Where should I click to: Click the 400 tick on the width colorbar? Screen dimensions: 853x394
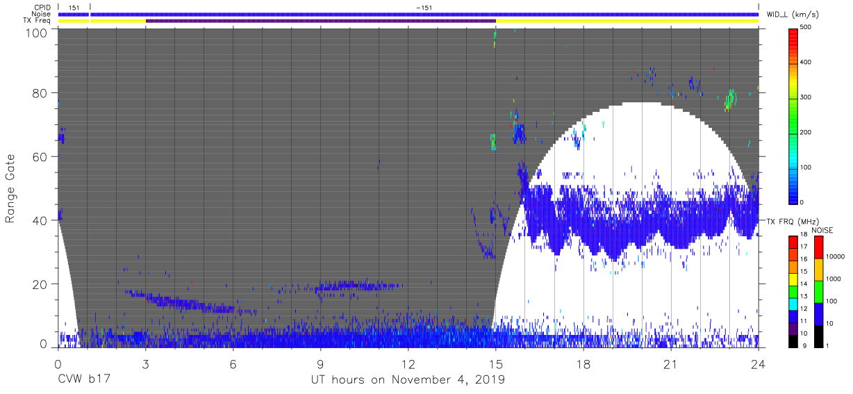point(806,63)
